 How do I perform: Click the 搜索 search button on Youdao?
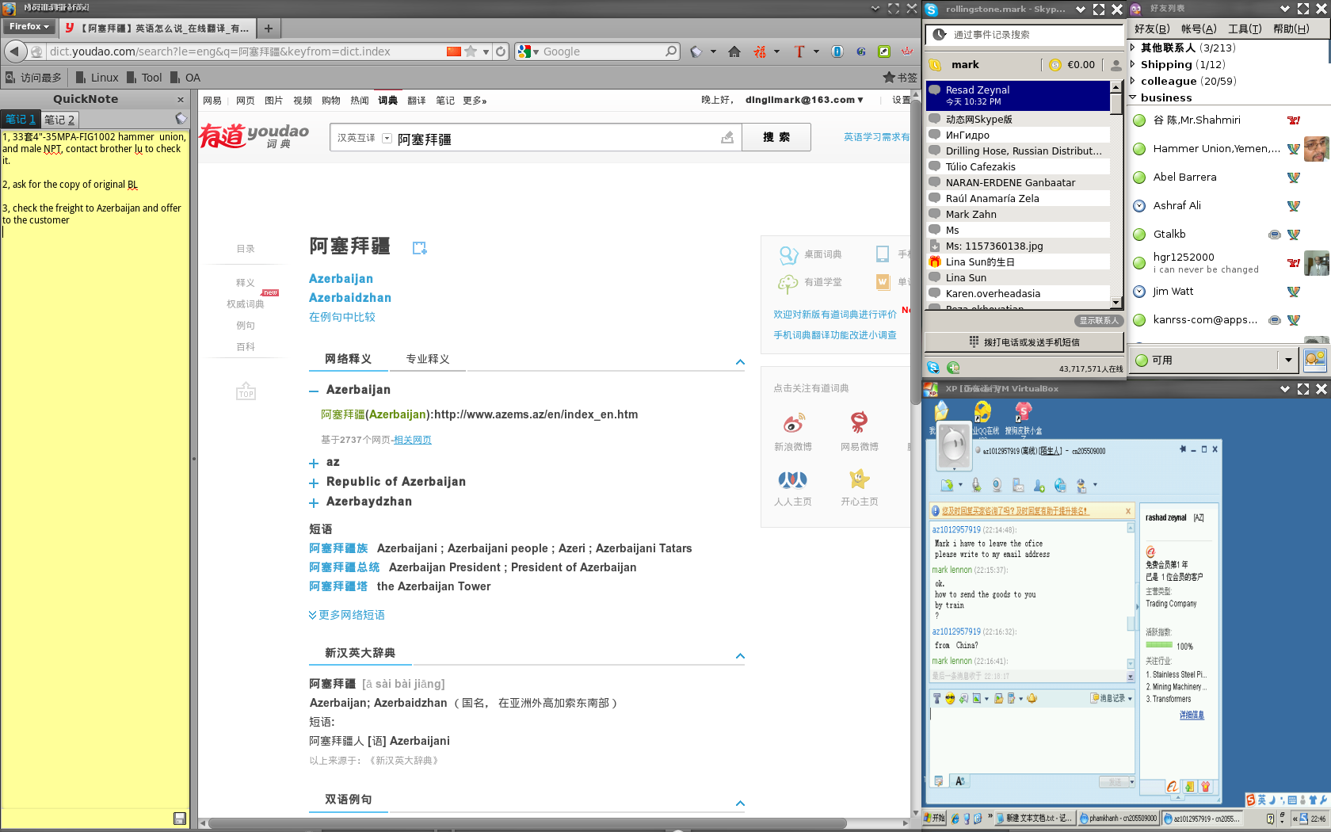[x=776, y=137]
